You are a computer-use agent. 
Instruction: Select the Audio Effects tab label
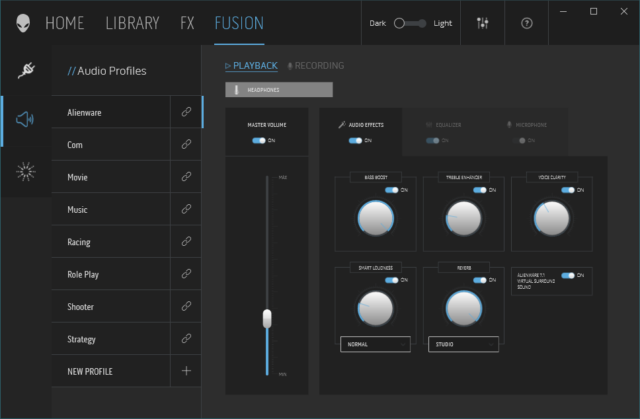pyautogui.click(x=366, y=125)
